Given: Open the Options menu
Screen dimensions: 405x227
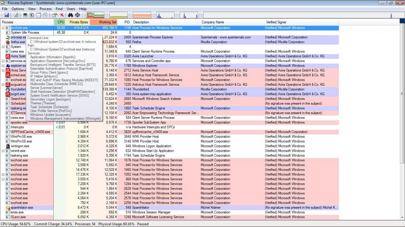Looking at the screenshot, I should point(18,9).
